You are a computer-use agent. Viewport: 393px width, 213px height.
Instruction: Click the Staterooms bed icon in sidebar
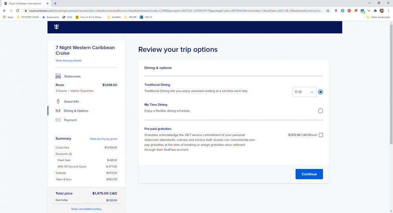(58, 76)
